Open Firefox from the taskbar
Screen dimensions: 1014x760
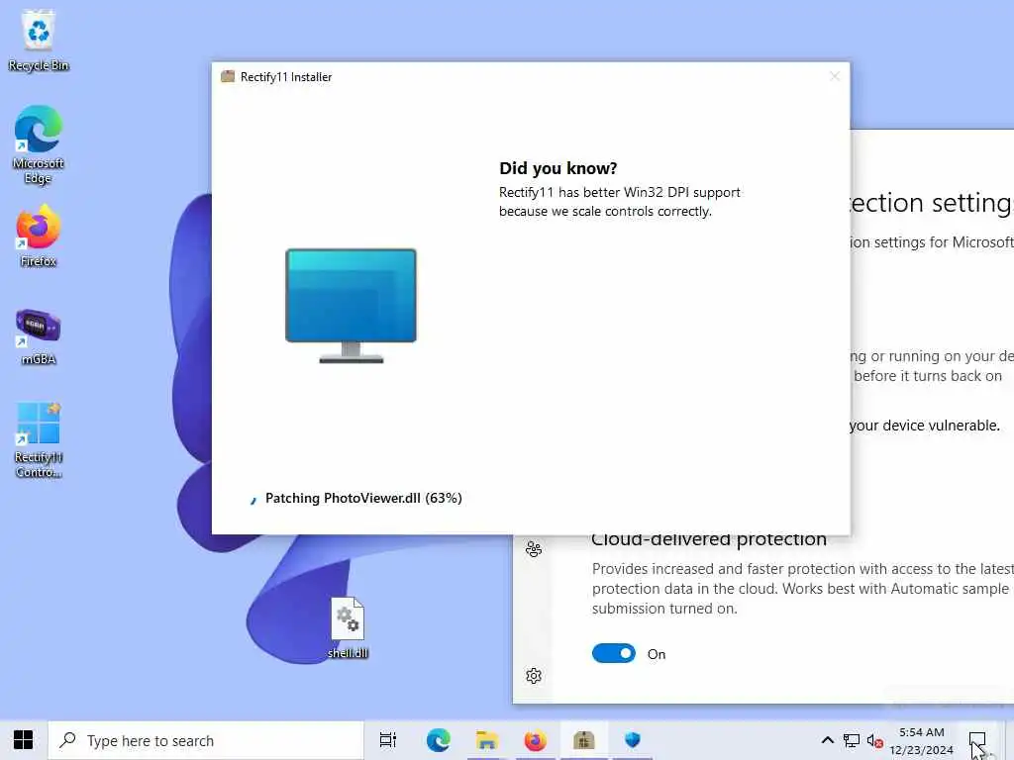coord(535,740)
